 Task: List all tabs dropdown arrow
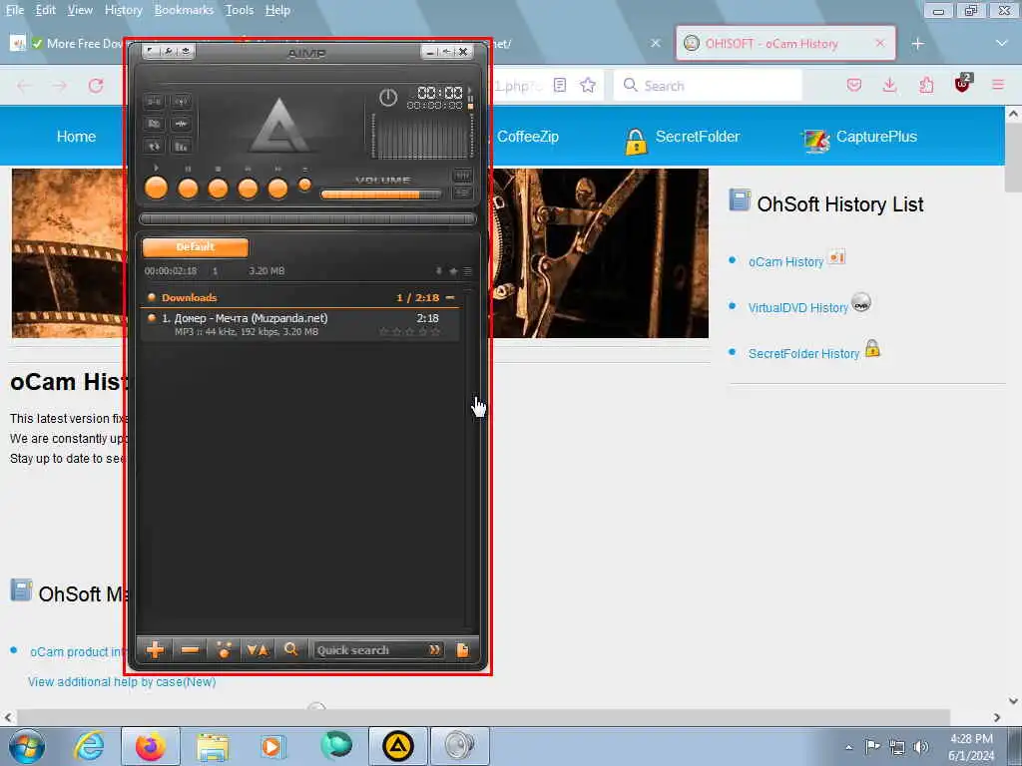coord(1002,44)
